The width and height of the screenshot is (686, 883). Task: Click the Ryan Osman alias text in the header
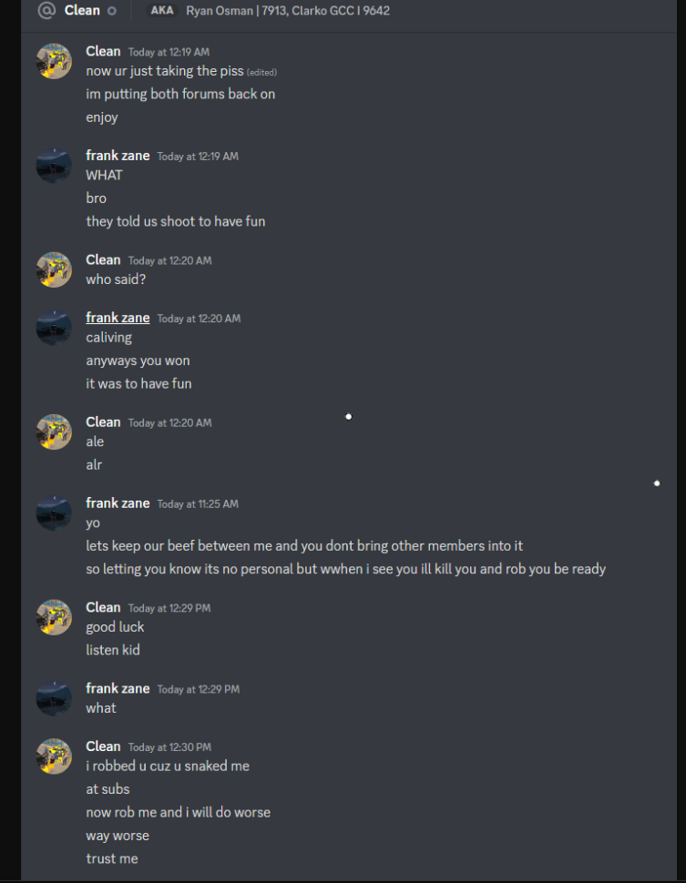pos(288,11)
